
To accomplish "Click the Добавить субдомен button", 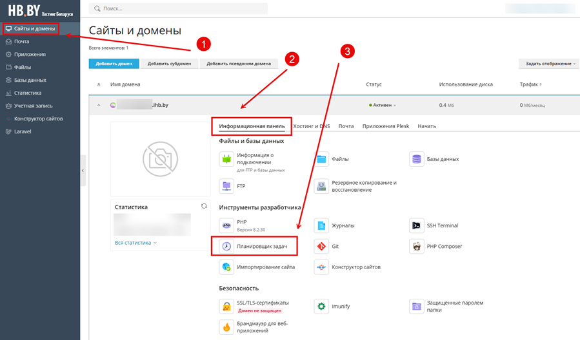I will pos(169,64).
